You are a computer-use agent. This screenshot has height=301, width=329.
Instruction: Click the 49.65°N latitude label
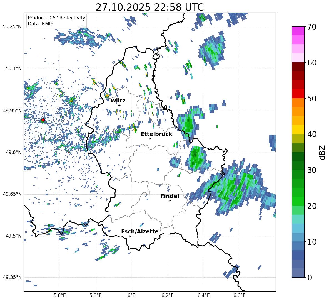pyautogui.click(x=12, y=194)
